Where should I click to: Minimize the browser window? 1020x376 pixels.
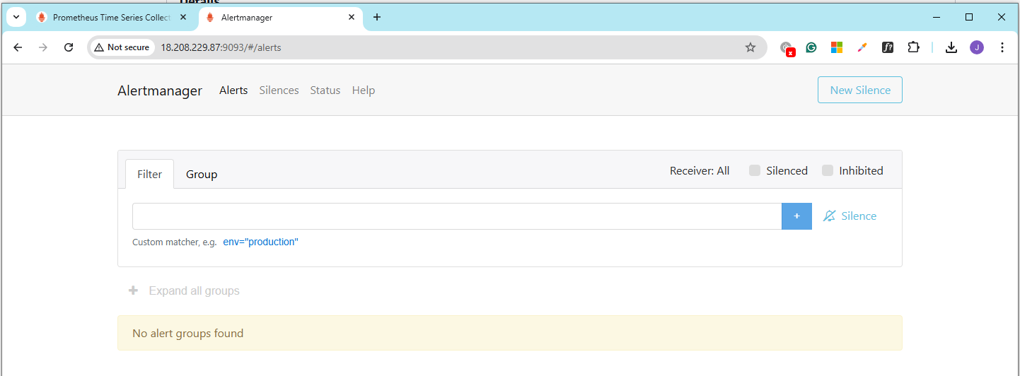pos(937,17)
